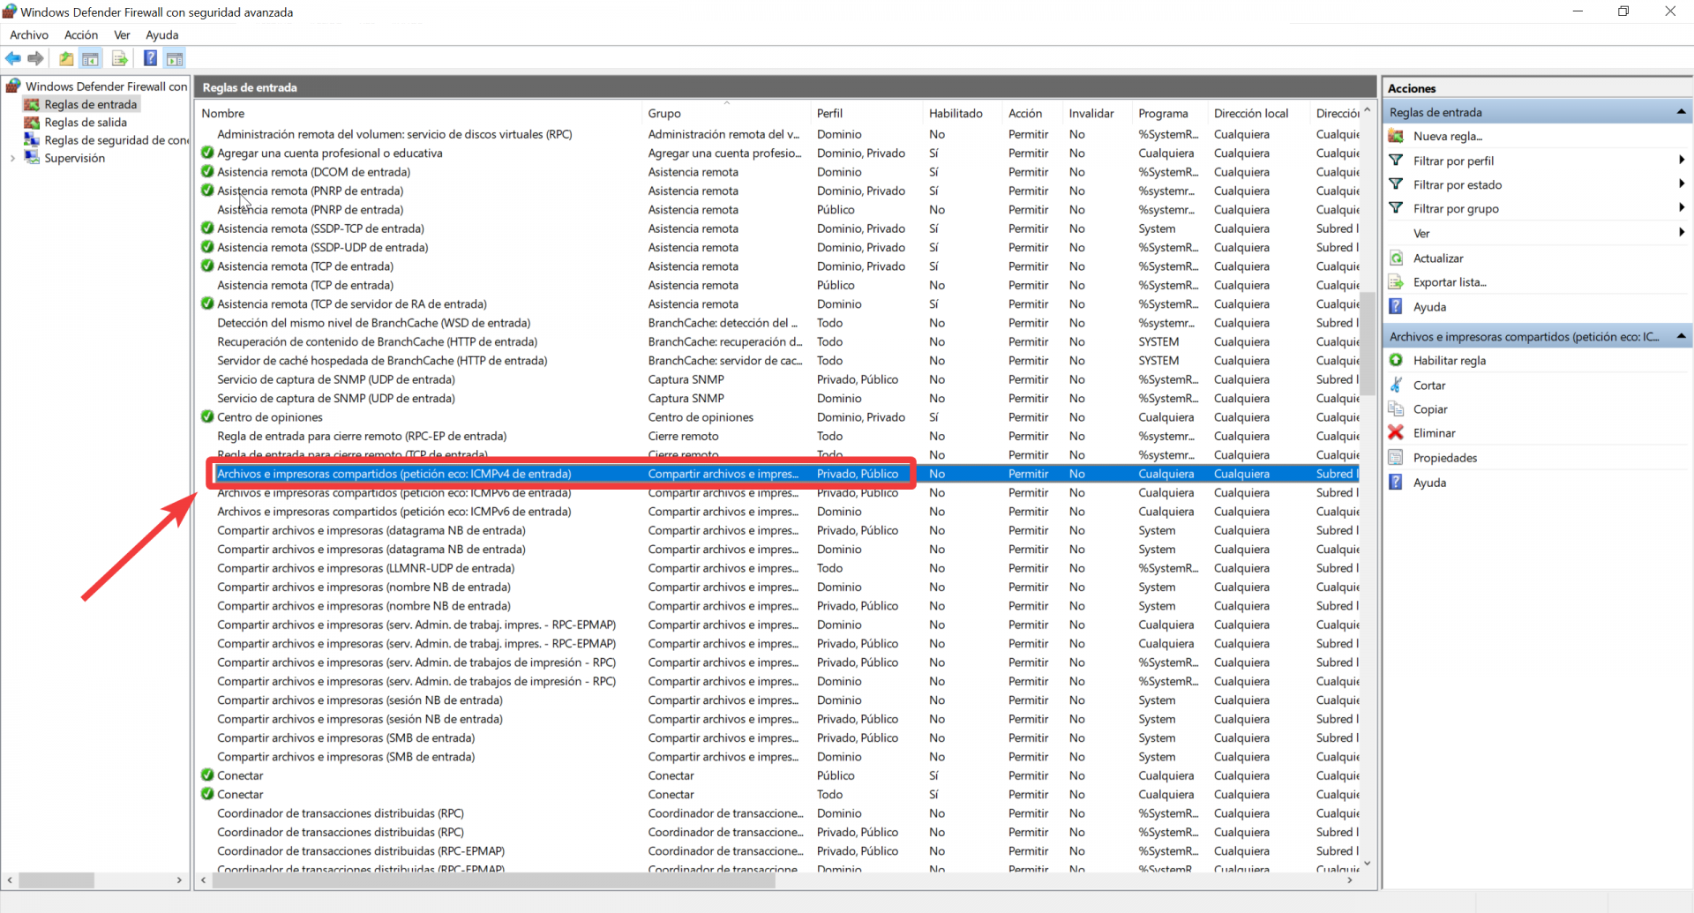The width and height of the screenshot is (1694, 913).
Task: Click the rules list scroll-right arrow
Action: click(1350, 880)
